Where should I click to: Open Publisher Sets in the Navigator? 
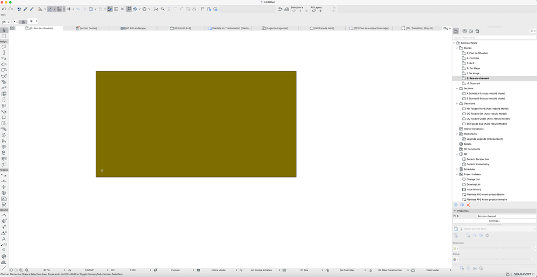point(477,31)
